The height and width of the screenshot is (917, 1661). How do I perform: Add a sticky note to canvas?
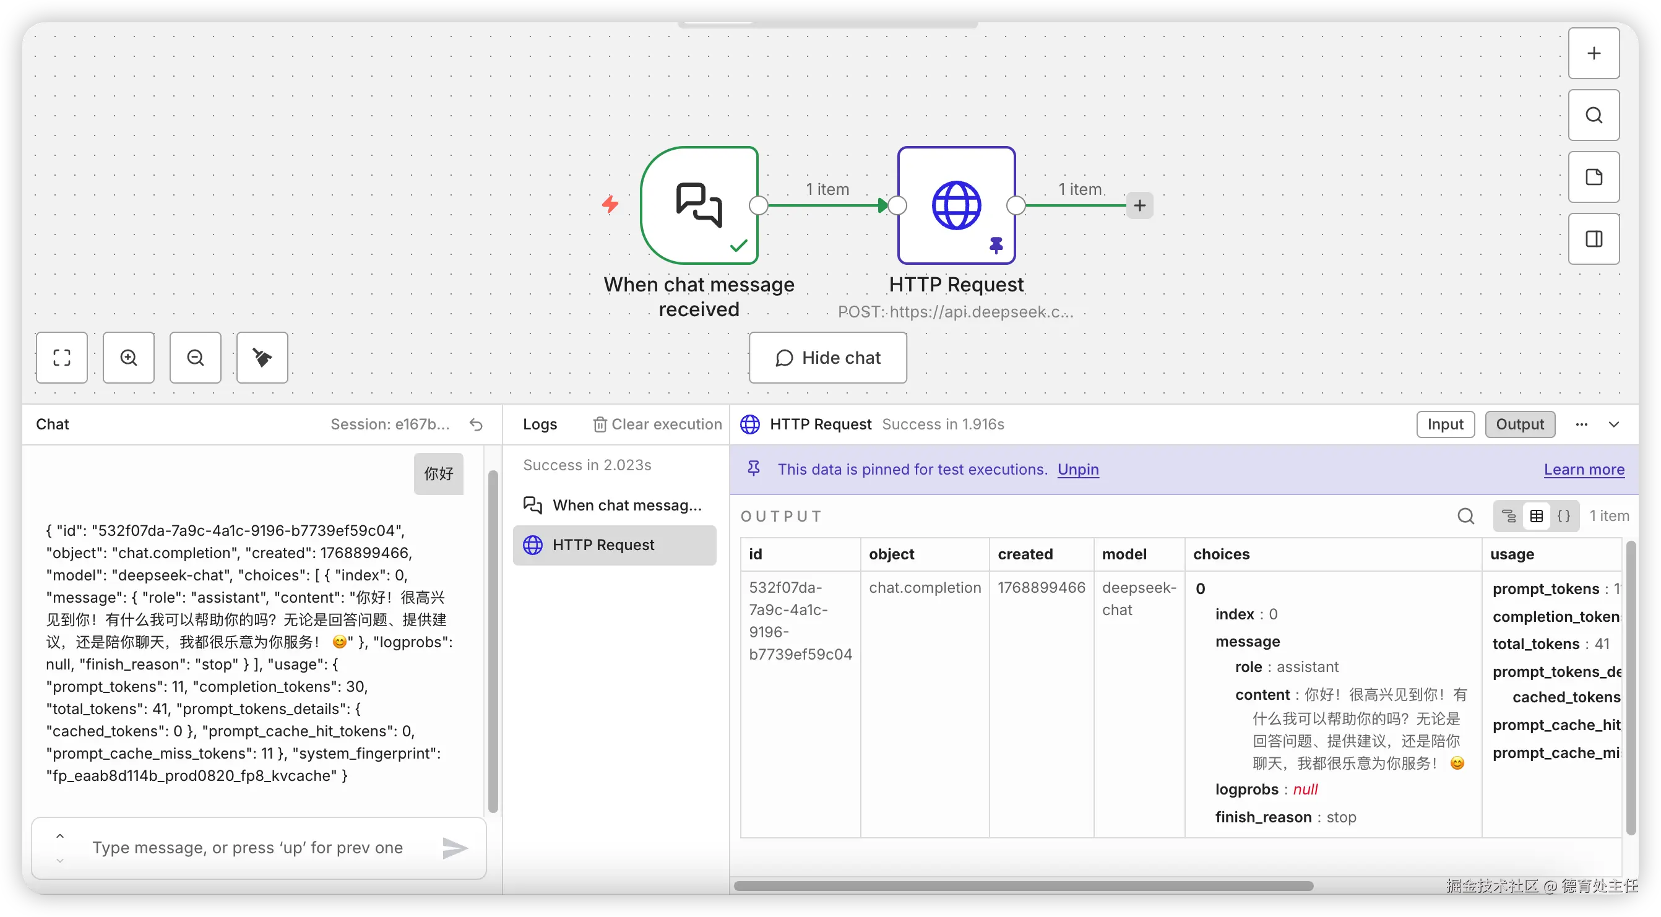point(1594,178)
